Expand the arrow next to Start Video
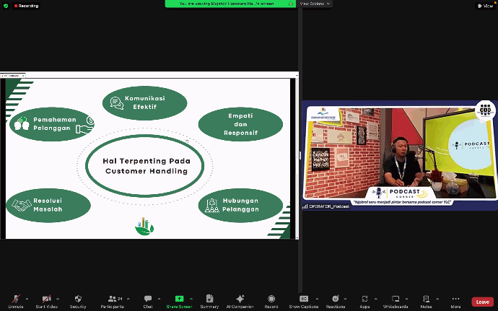Screen dimensions: 498x311 [58, 298]
